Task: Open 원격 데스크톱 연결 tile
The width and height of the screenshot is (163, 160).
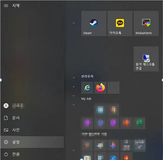Action: pos(146,59)
